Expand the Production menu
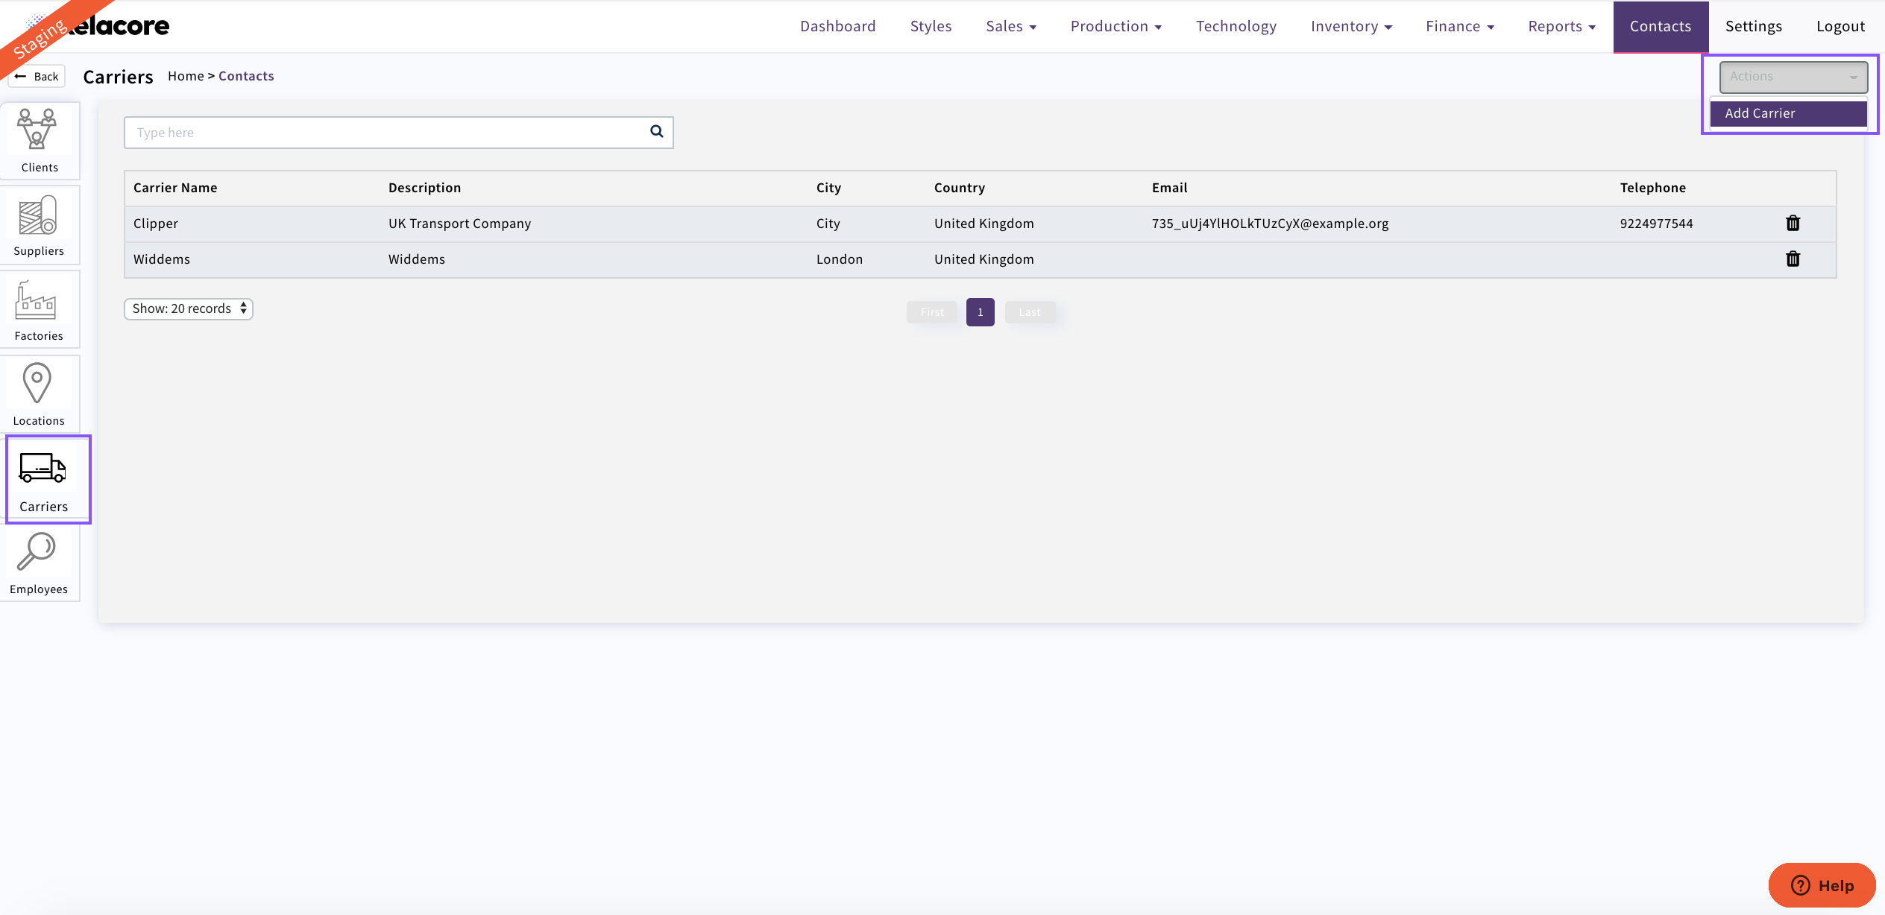The image size is (1885, 915). pyautogui.click(x=1115, y=27)
